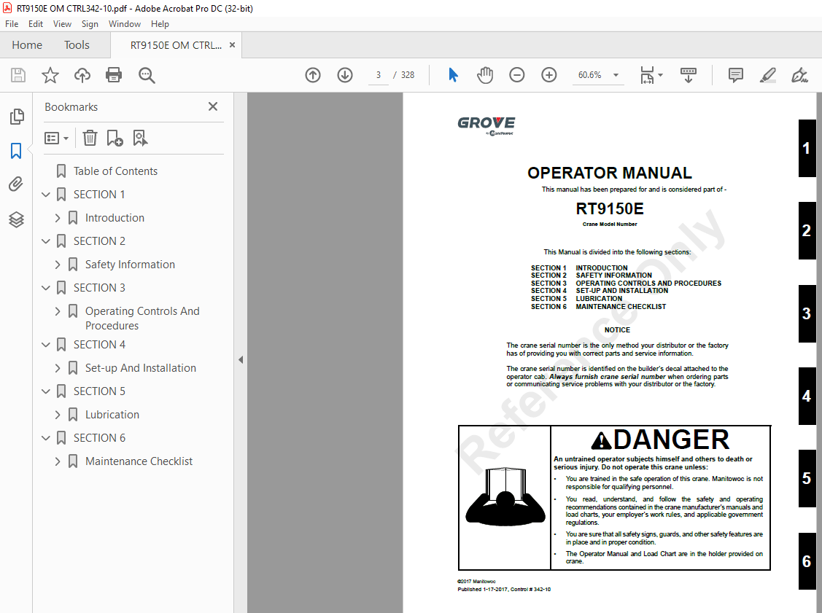Screen dimensions: 822x613
Task: Select the arrow selection tool
Action: click(453, 75)
